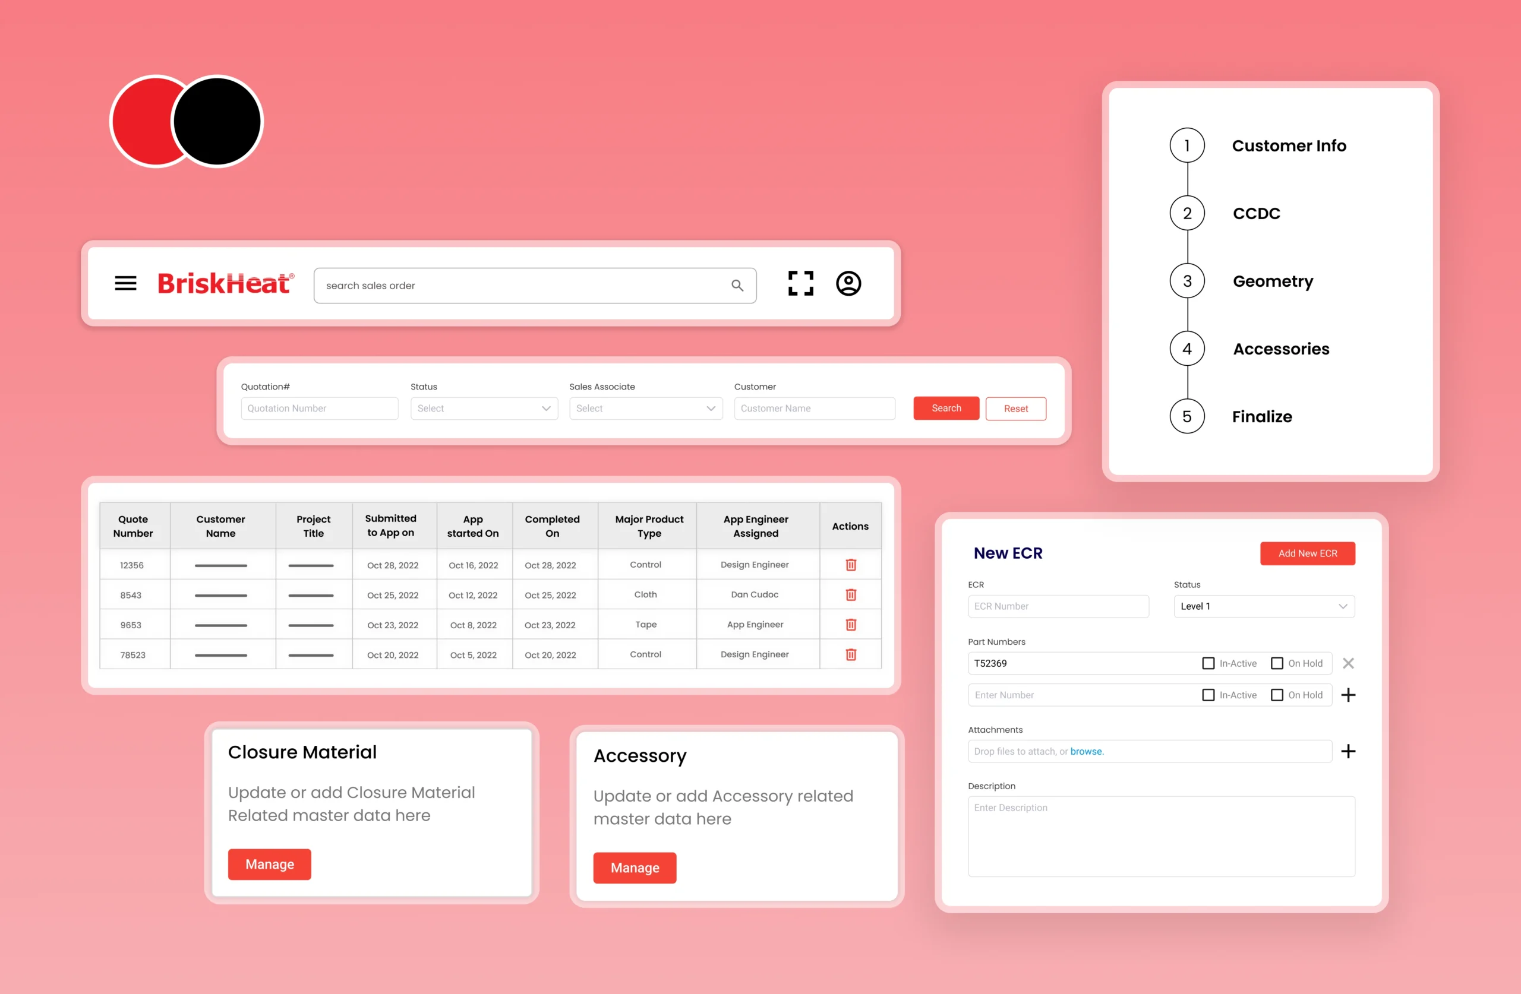
Task: Toggle the On Hold checkbox for T52369
Action: 1277,662
